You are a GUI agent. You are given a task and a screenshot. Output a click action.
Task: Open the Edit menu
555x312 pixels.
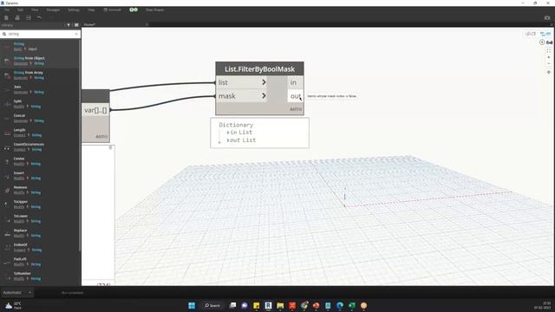[x=20, y=10]
